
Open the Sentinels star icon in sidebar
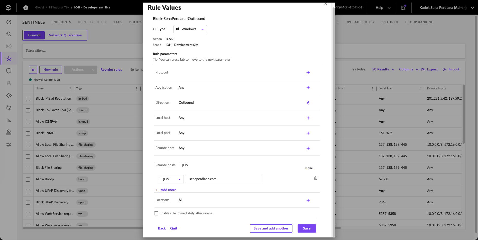(x=9, y=59)
